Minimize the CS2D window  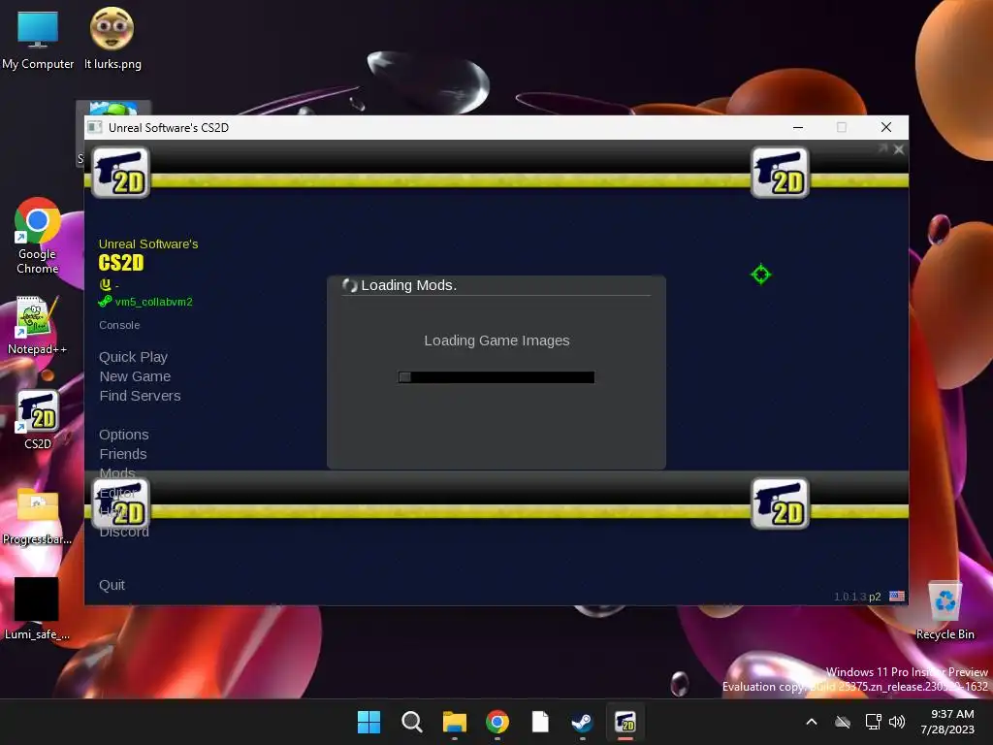pos(798,127)
